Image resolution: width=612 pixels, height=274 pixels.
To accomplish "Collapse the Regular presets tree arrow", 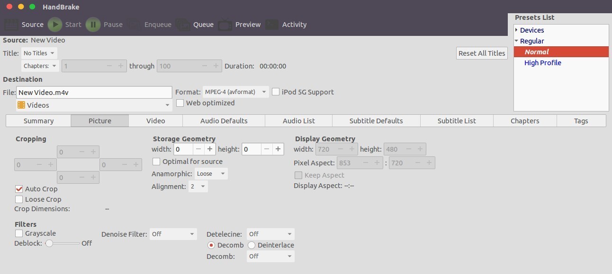I will (517, 41).
